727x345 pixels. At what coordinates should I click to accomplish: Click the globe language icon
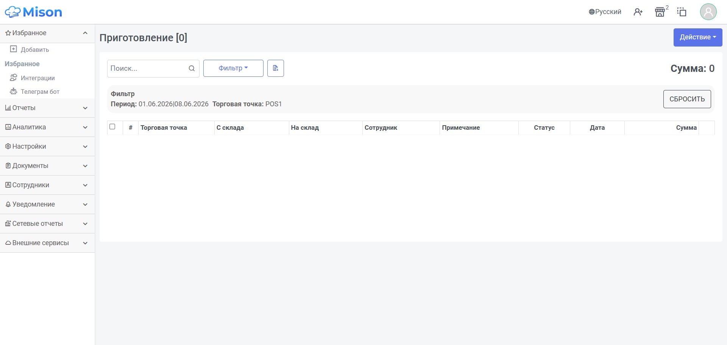tap(591, 12)
